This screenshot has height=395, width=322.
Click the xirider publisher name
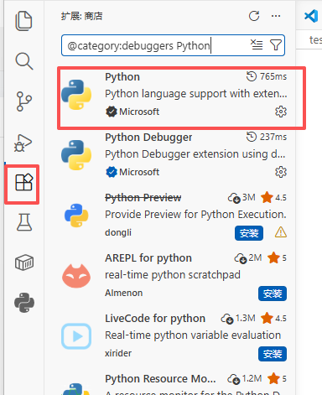[x=118, y=353]
